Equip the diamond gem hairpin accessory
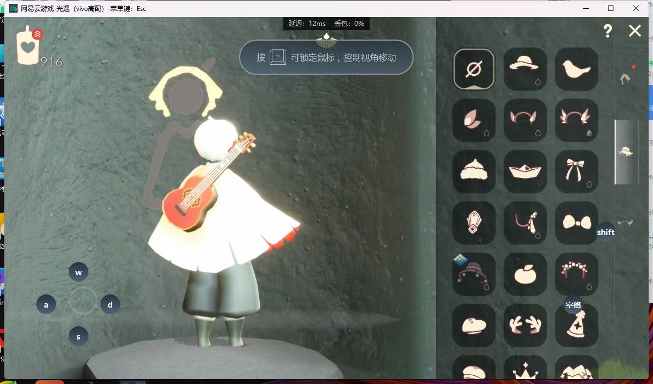 (x=473, y=223)
